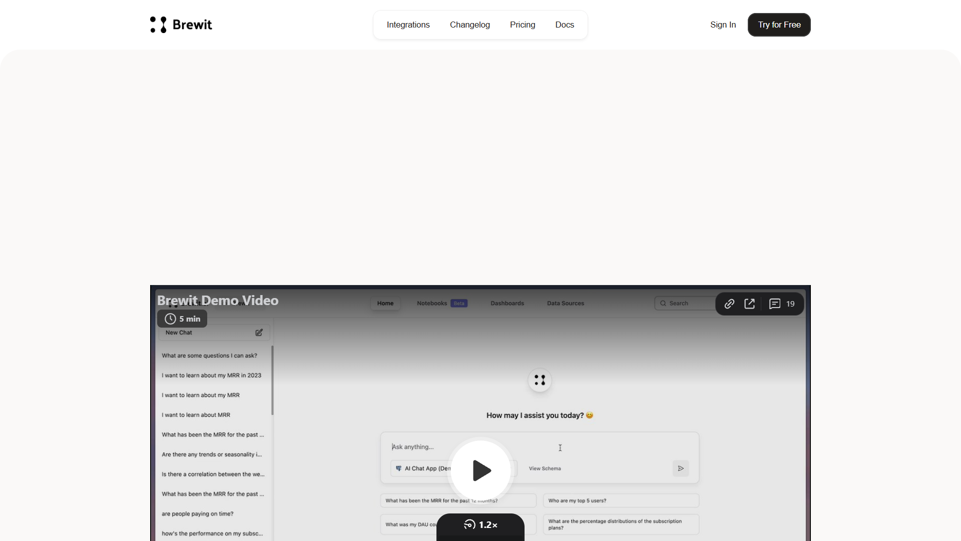The height and width of the screenshot is (541, 961).
Task: Click the Ask anything input box
Action: pos(540,447)
